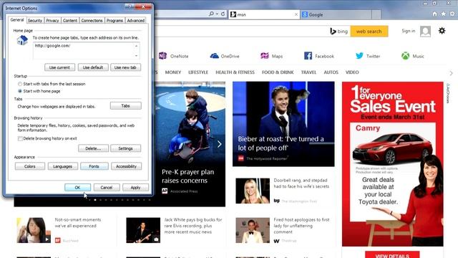Open Bieber at roast story thumbnail
Viewport: 458px width, 258px height.
click(283, 124)
